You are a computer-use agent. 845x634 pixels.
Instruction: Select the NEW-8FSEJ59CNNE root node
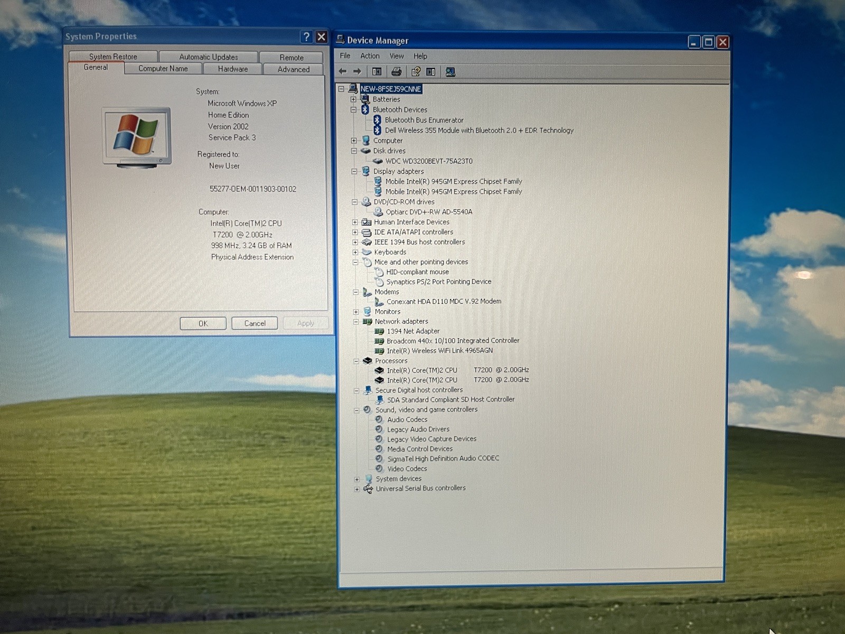(x=391, y=89)
